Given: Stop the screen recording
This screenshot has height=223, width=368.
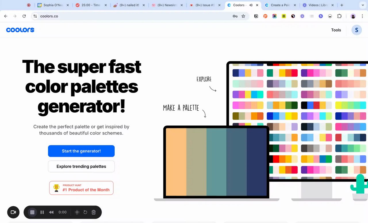Looking at the screenshot, I should (x=32, y=212).
